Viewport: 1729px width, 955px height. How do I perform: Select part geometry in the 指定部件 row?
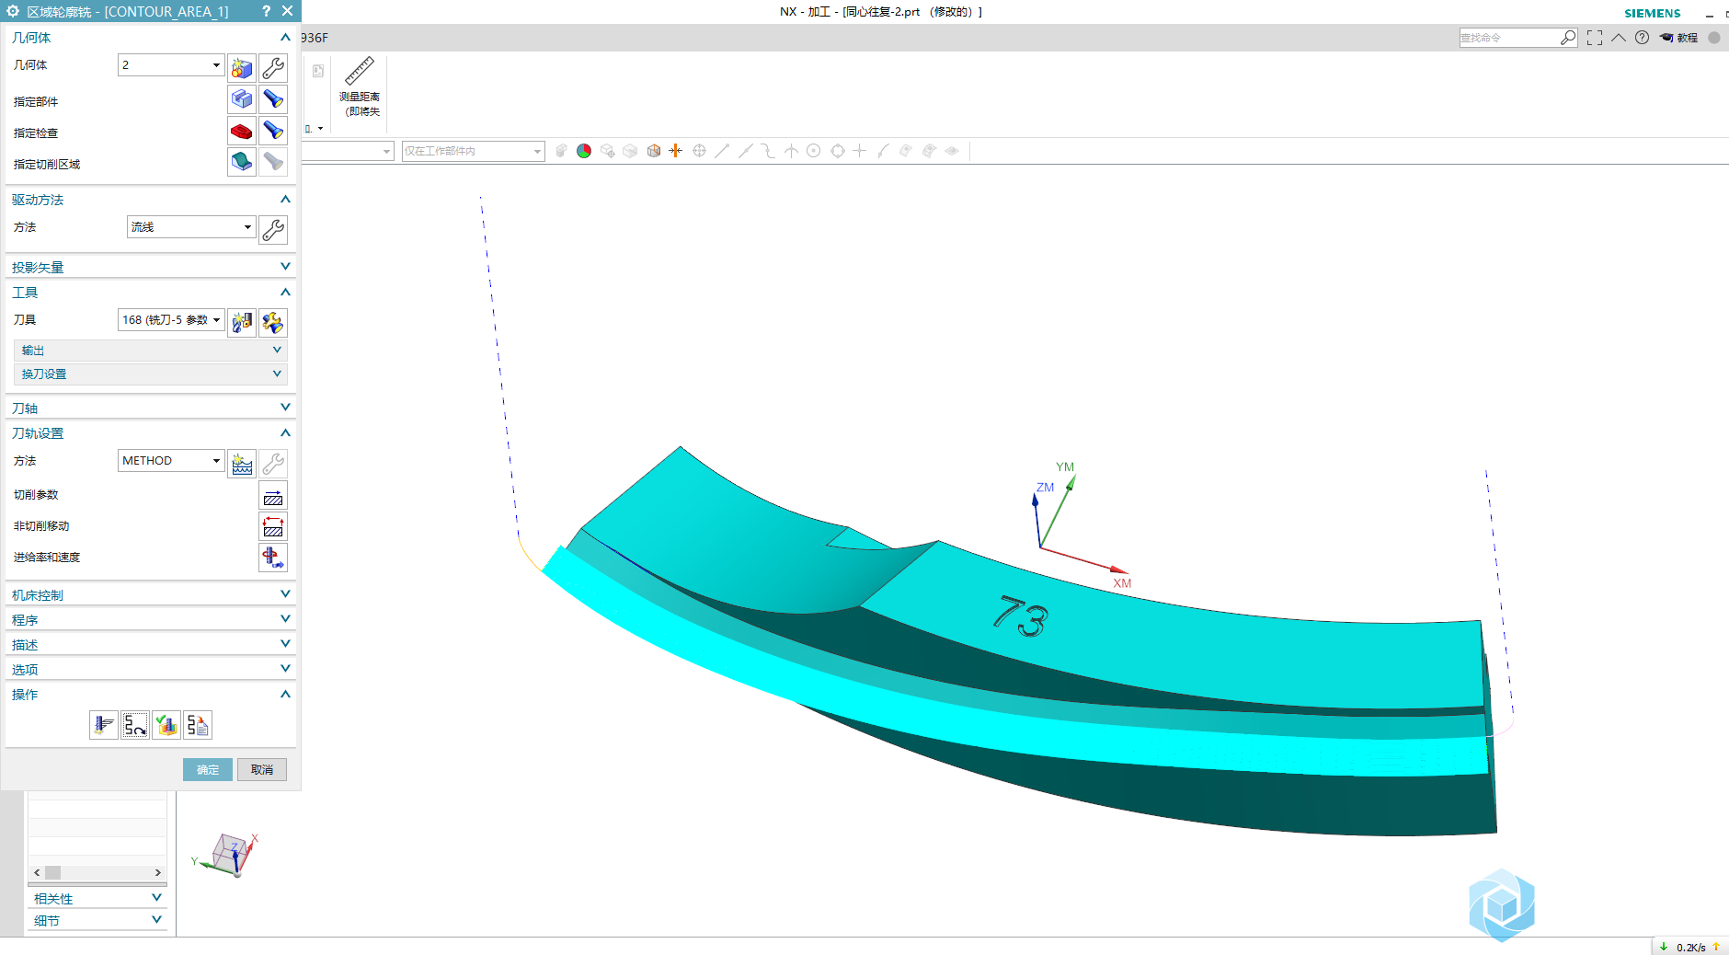click(x=242, y=99)
